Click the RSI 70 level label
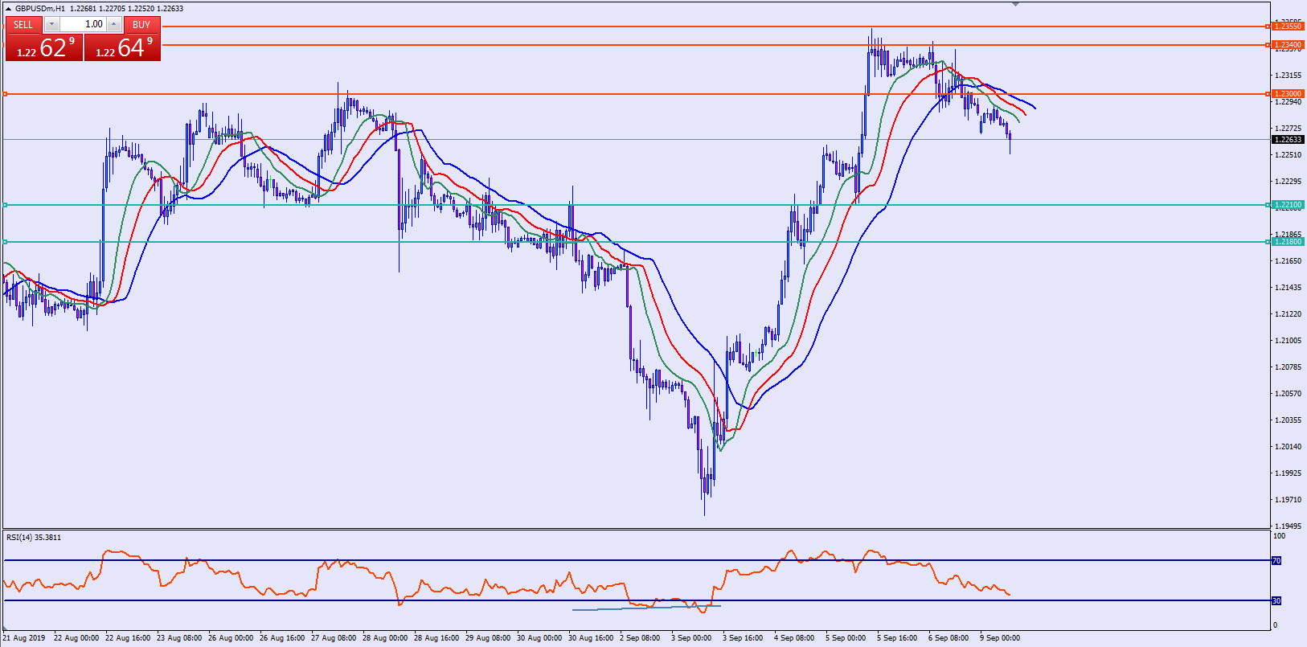Viewport: 1307px width, 647px height. 1276,561
